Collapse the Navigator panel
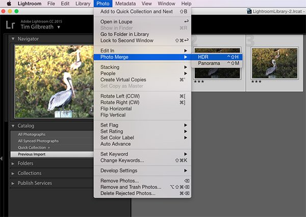The image size is (306, 217). 13,39
